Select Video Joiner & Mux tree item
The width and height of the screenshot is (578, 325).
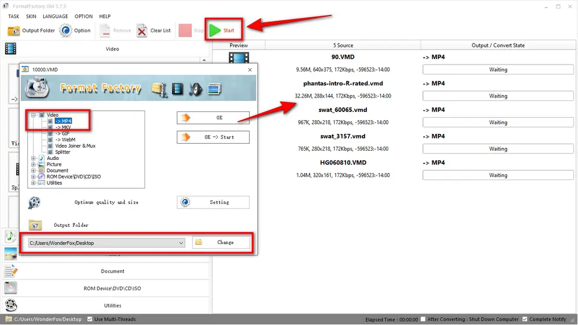75,145
